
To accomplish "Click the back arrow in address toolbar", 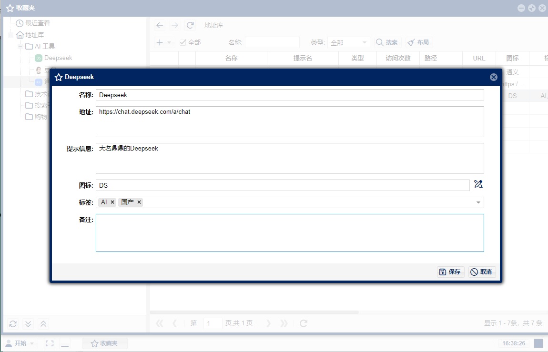I will (160, 25).
